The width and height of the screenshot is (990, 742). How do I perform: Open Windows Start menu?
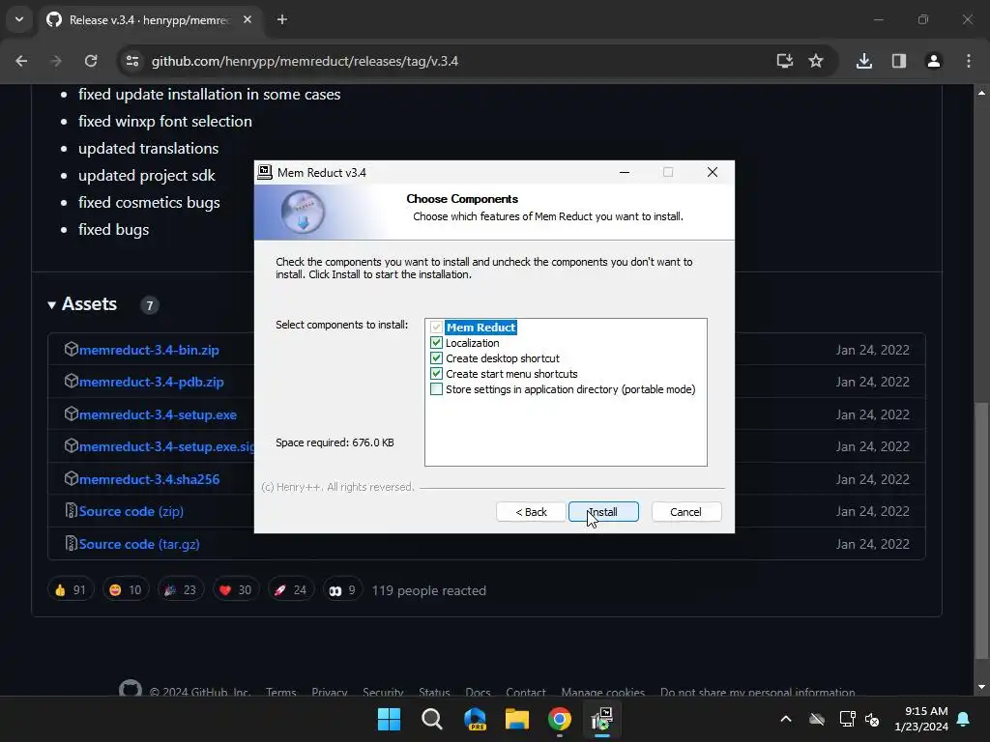point(389,719)
